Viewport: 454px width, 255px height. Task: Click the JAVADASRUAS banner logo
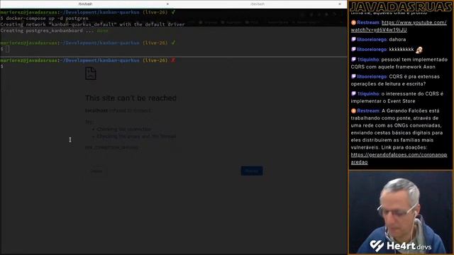click(401, 7)
